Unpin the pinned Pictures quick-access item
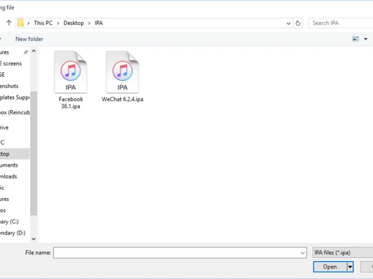This screenshot has height=279, width=373. click(x=26, y=52)
